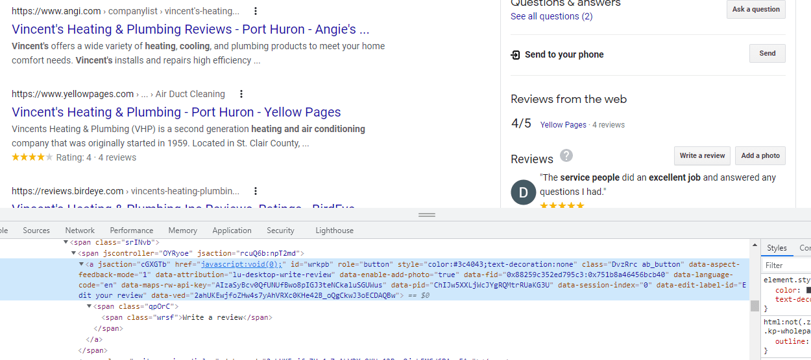The width and height of the screenshot is (811, 360).
Task: Open the three-dot menu beside the yellowpages.com result
Action: [x=241, y=94]
